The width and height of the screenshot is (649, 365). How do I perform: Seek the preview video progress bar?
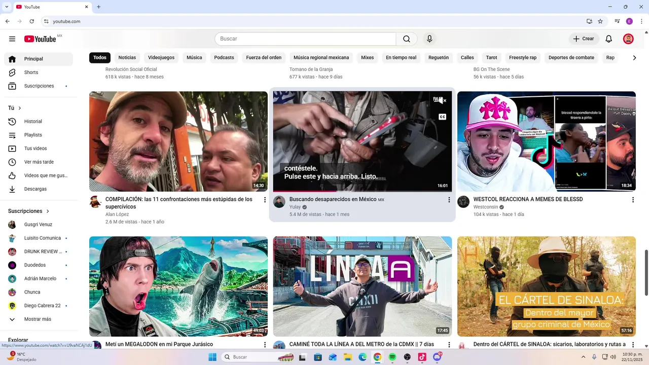tap(363, 191)
